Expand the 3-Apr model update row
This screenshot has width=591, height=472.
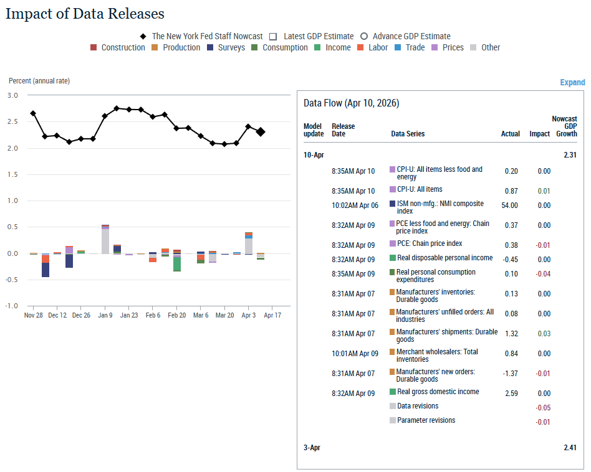pyautogui.click(x=312, y=447)
